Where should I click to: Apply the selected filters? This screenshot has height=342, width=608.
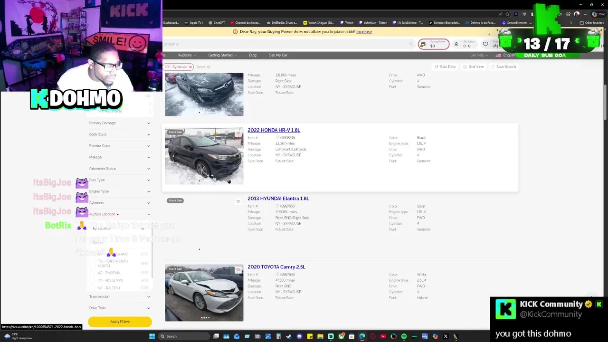[x=120, y=322]
